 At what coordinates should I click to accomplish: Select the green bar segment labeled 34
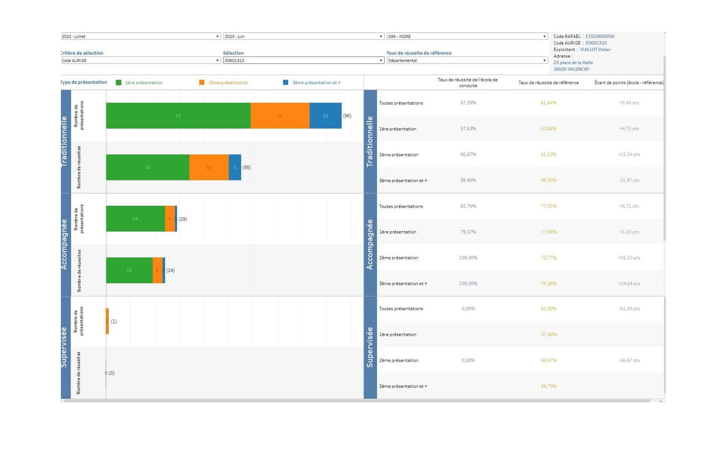(x=147, y=167)
